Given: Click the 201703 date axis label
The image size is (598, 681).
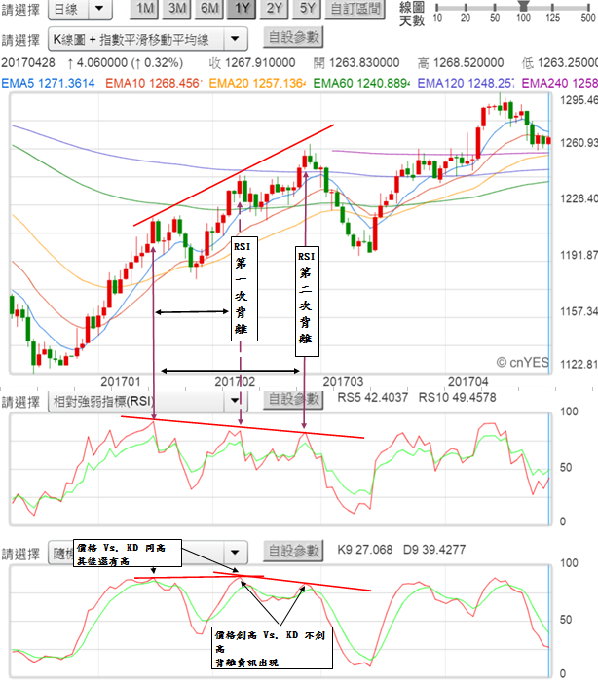Looking at the screenshot, I should pos(343,382).
